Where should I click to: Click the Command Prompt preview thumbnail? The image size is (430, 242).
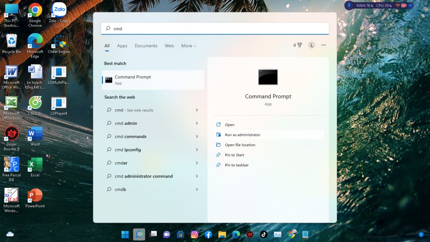pyautogui.click(x=268, y=77)
